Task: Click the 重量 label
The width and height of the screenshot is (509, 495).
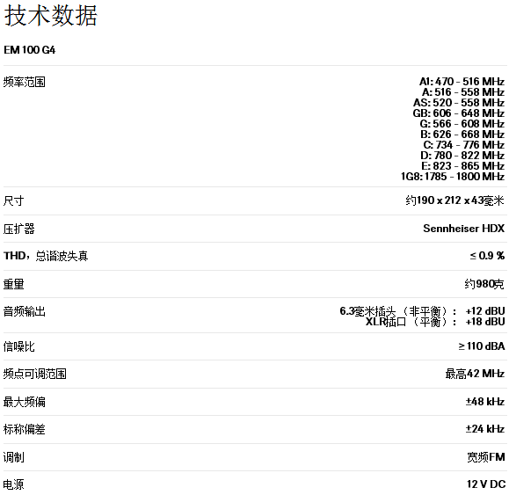Action: click(14, 284)
